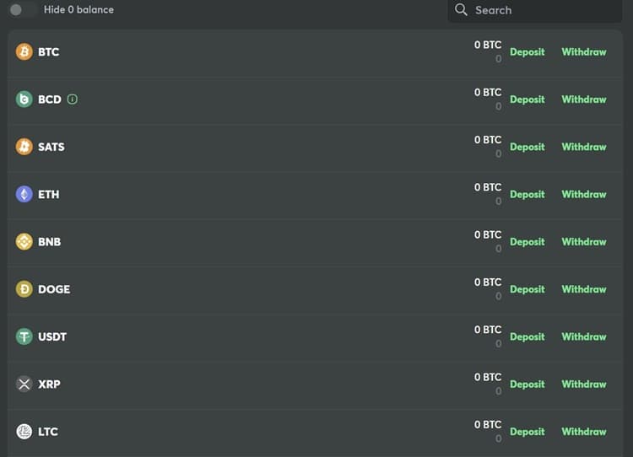
Task: Choose Withdraw for LTC
Action: click(584, 432)
